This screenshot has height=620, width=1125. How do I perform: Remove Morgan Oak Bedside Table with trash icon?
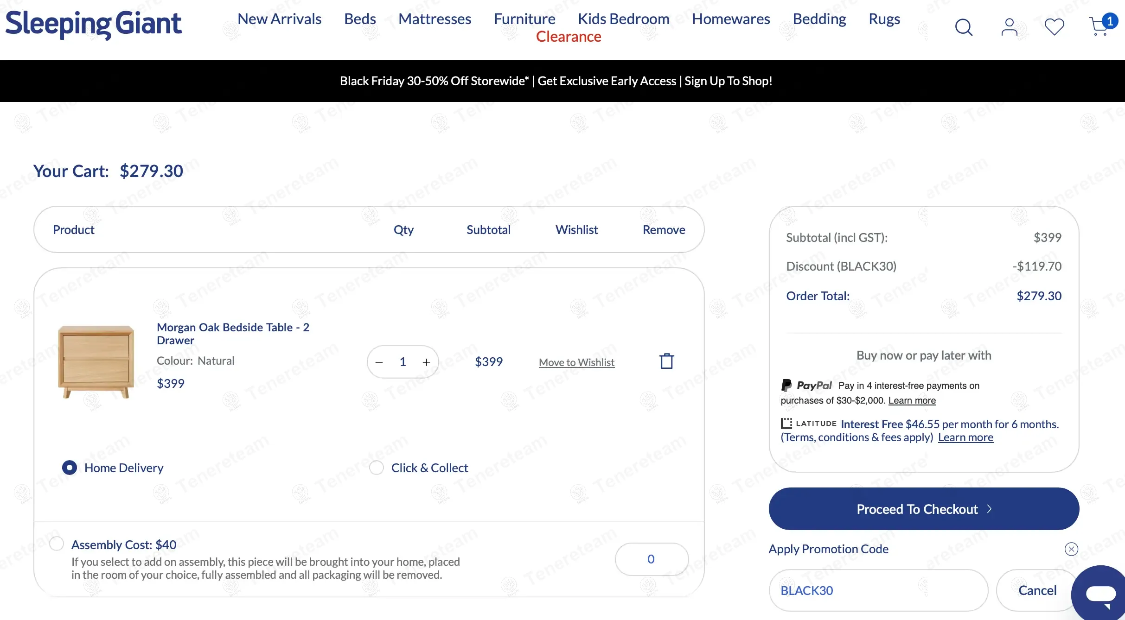[666, 361]
